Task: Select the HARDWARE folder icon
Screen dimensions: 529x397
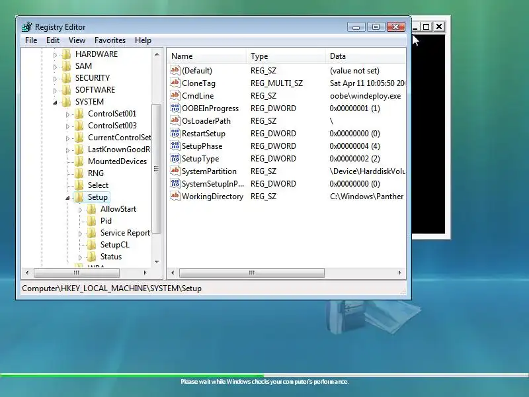Action: [67, 54]
